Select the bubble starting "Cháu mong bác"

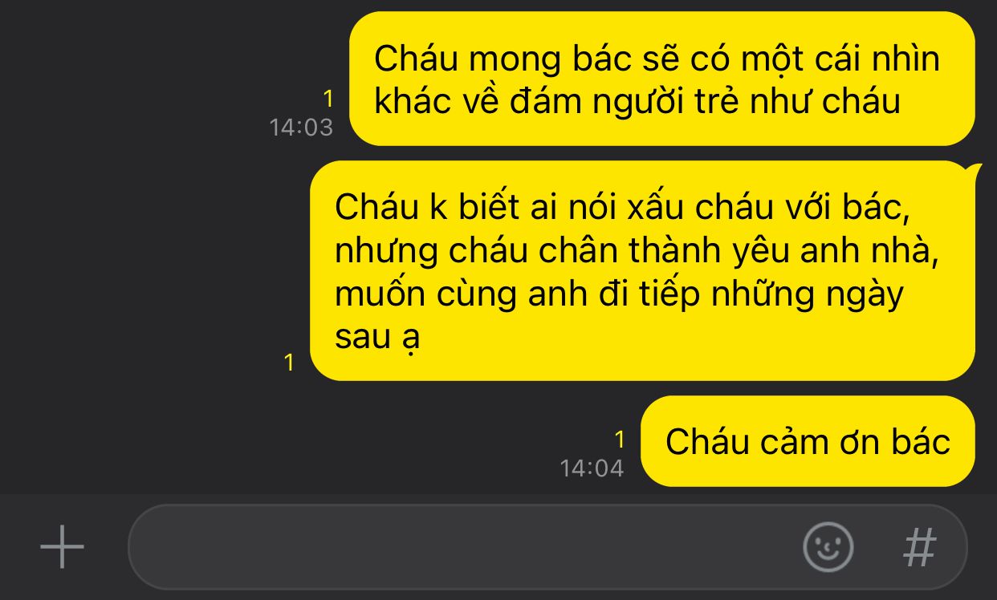coord(662,79)
